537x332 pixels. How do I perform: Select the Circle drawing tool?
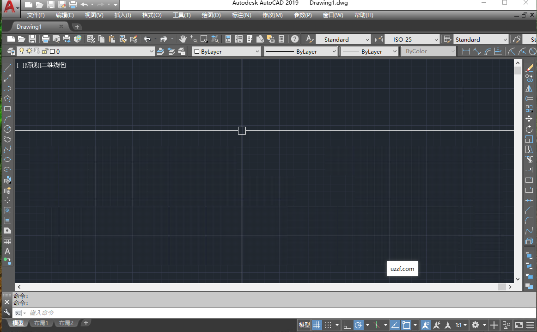[7, 129]
